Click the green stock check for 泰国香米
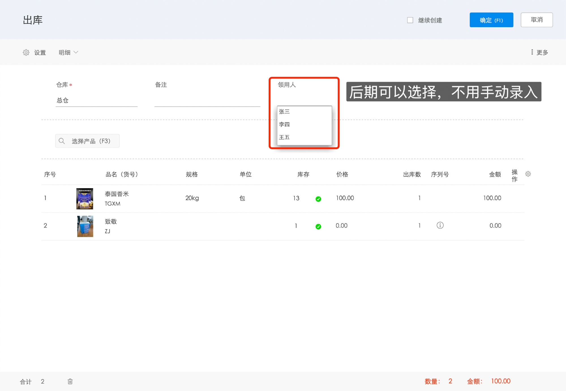The image size is (566, 391). [x=318, y=199]
